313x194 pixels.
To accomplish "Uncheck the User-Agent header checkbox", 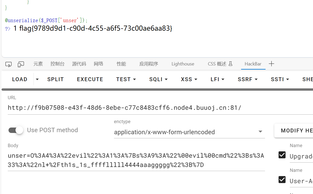I will point(282,180).
